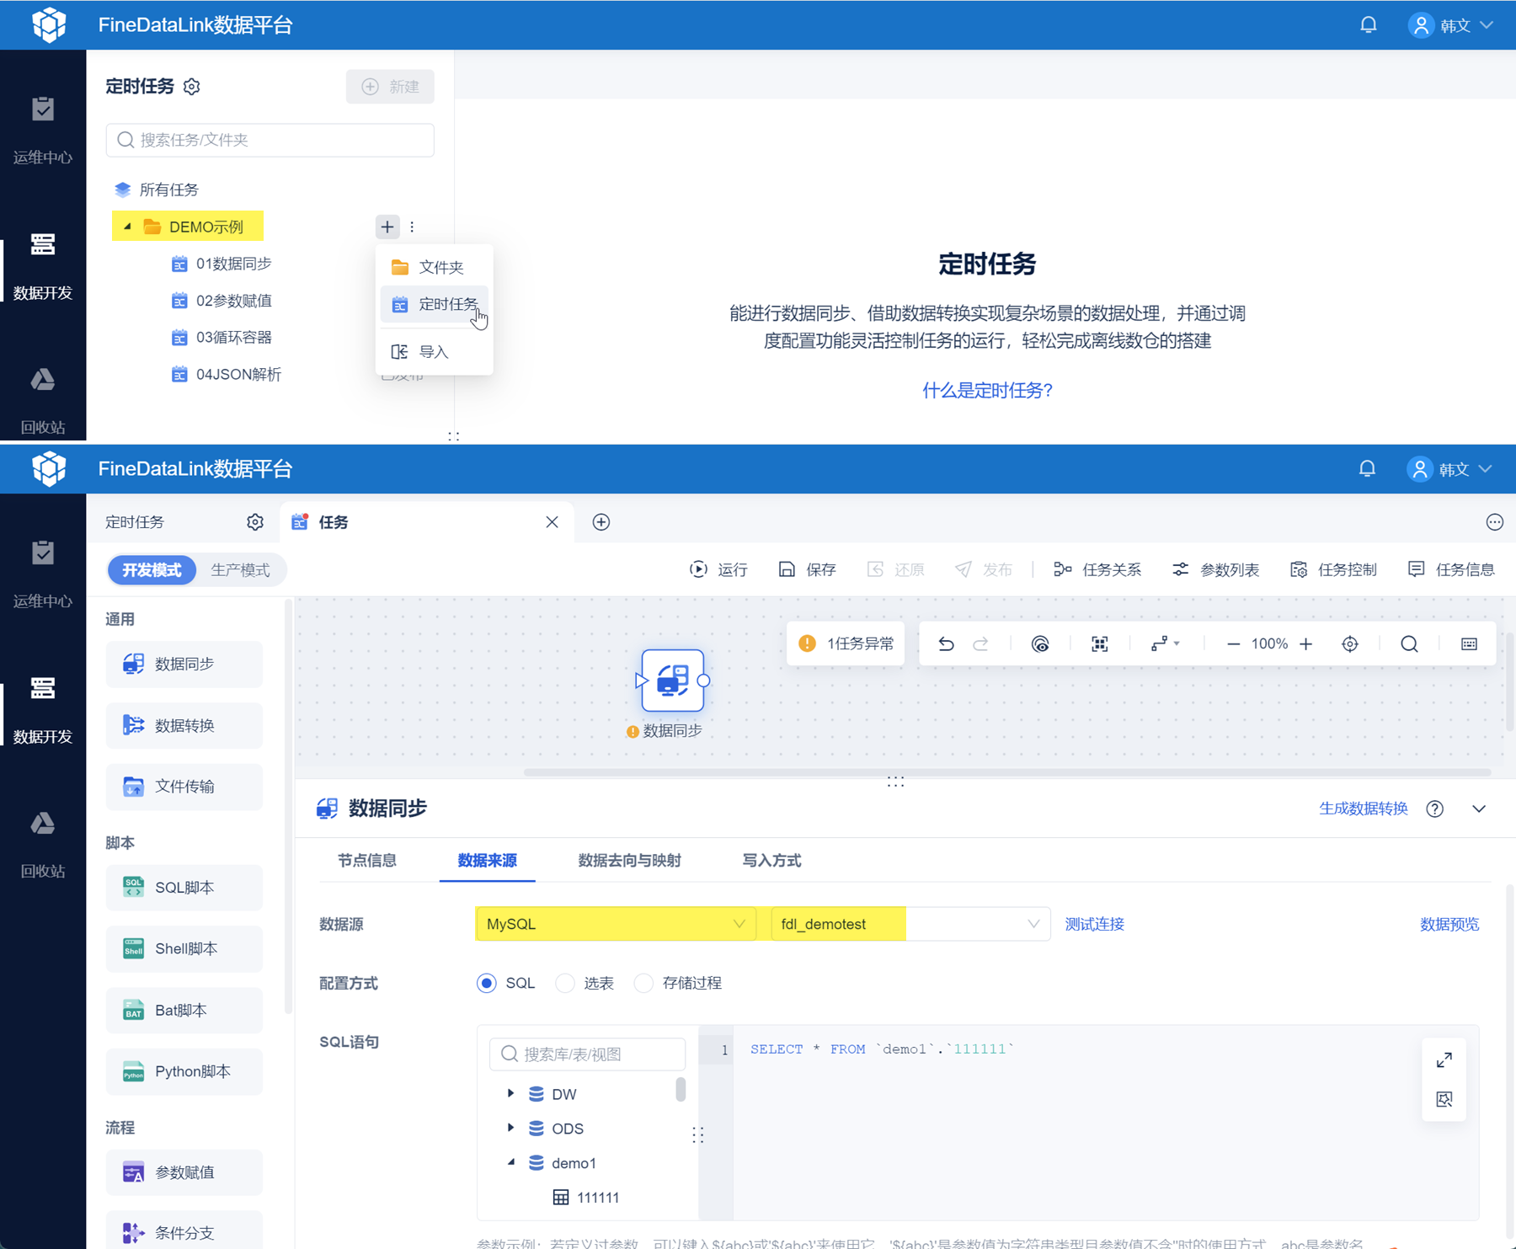
Task: Click the redo arrow in the canvas toolbar
Action: [980, 644]
